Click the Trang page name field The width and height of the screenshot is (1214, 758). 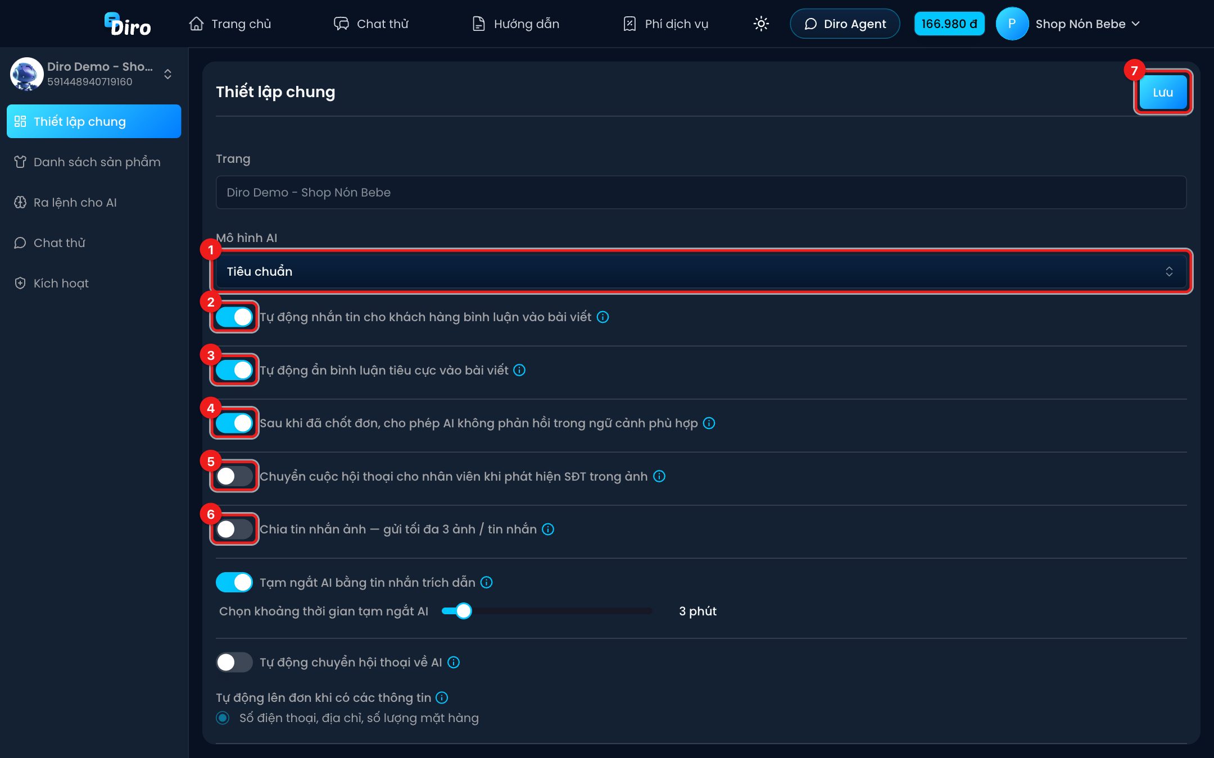tap(701, 193)
